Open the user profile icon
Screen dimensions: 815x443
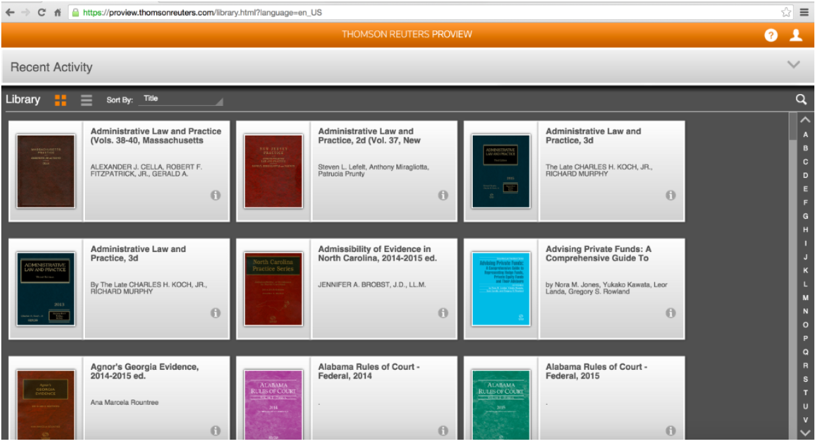click(796, 35)
